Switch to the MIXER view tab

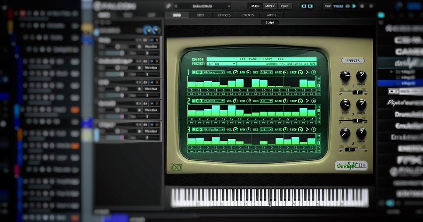270,6
